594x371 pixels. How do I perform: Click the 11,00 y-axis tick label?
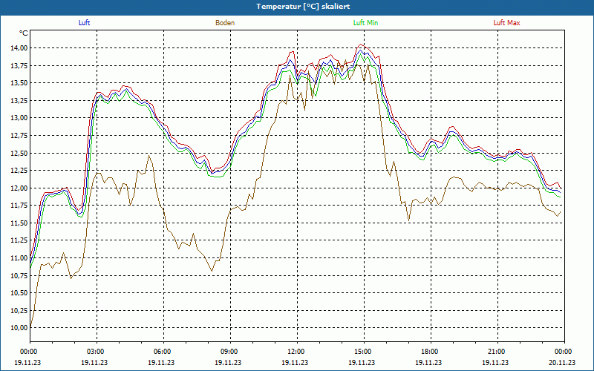point(19,257)
